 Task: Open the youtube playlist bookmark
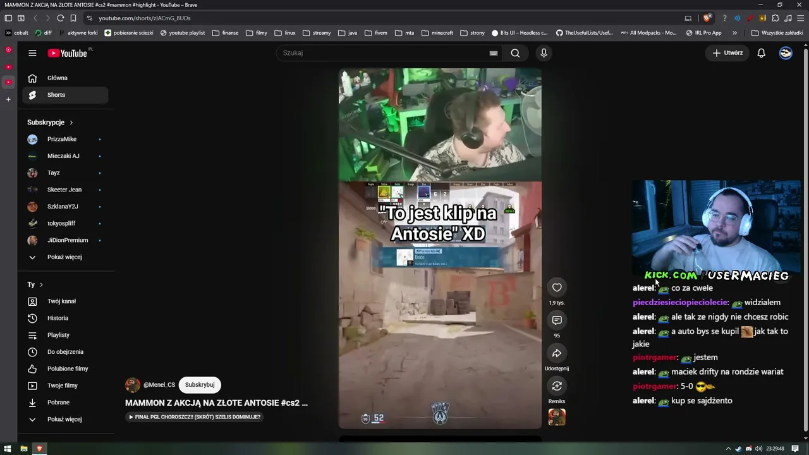183,33
